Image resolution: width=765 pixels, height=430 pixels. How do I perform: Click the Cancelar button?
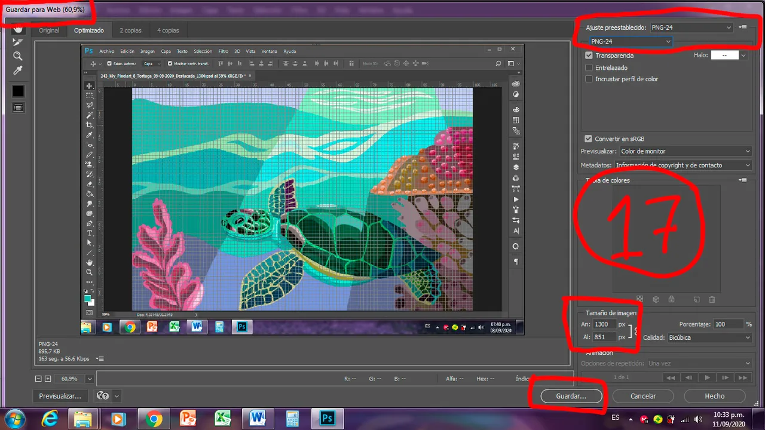[x=643, y=396]
